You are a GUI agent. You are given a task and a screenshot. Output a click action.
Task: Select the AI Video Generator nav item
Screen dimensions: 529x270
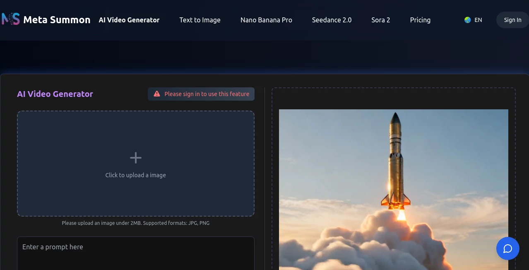click(x=129, y=20)
